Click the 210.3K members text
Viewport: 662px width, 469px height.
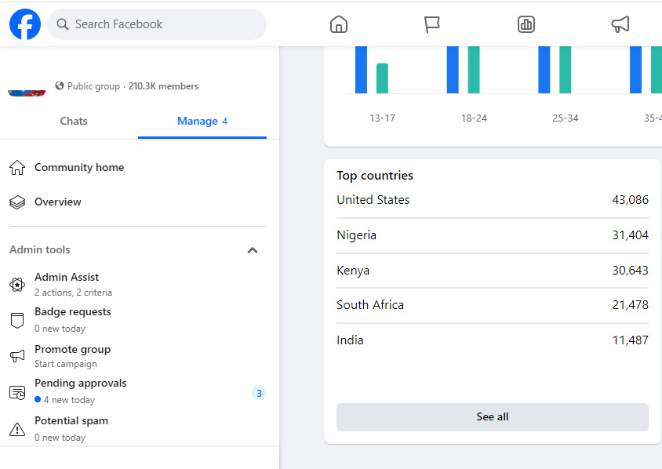point(163,86)
